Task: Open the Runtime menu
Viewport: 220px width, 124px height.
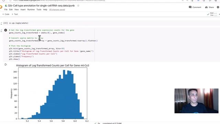Action: coord(31,10)
